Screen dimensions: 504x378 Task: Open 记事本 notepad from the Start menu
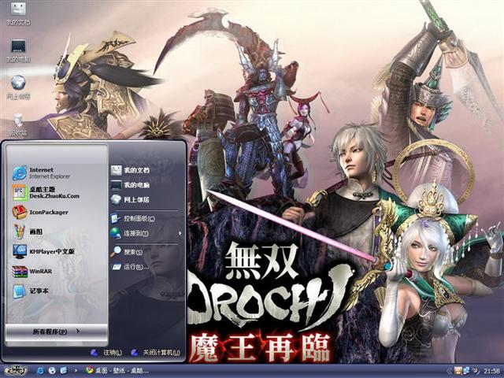31,291
